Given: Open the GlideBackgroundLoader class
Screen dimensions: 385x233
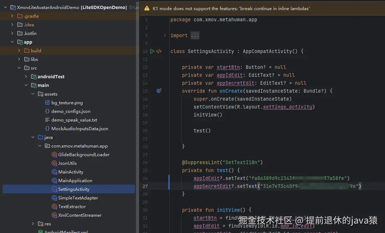Looking at the screenshot, I should tap(84, 155).
